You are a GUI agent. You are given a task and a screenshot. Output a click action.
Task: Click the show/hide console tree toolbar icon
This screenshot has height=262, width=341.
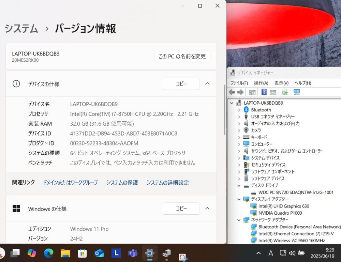[252, 92]
